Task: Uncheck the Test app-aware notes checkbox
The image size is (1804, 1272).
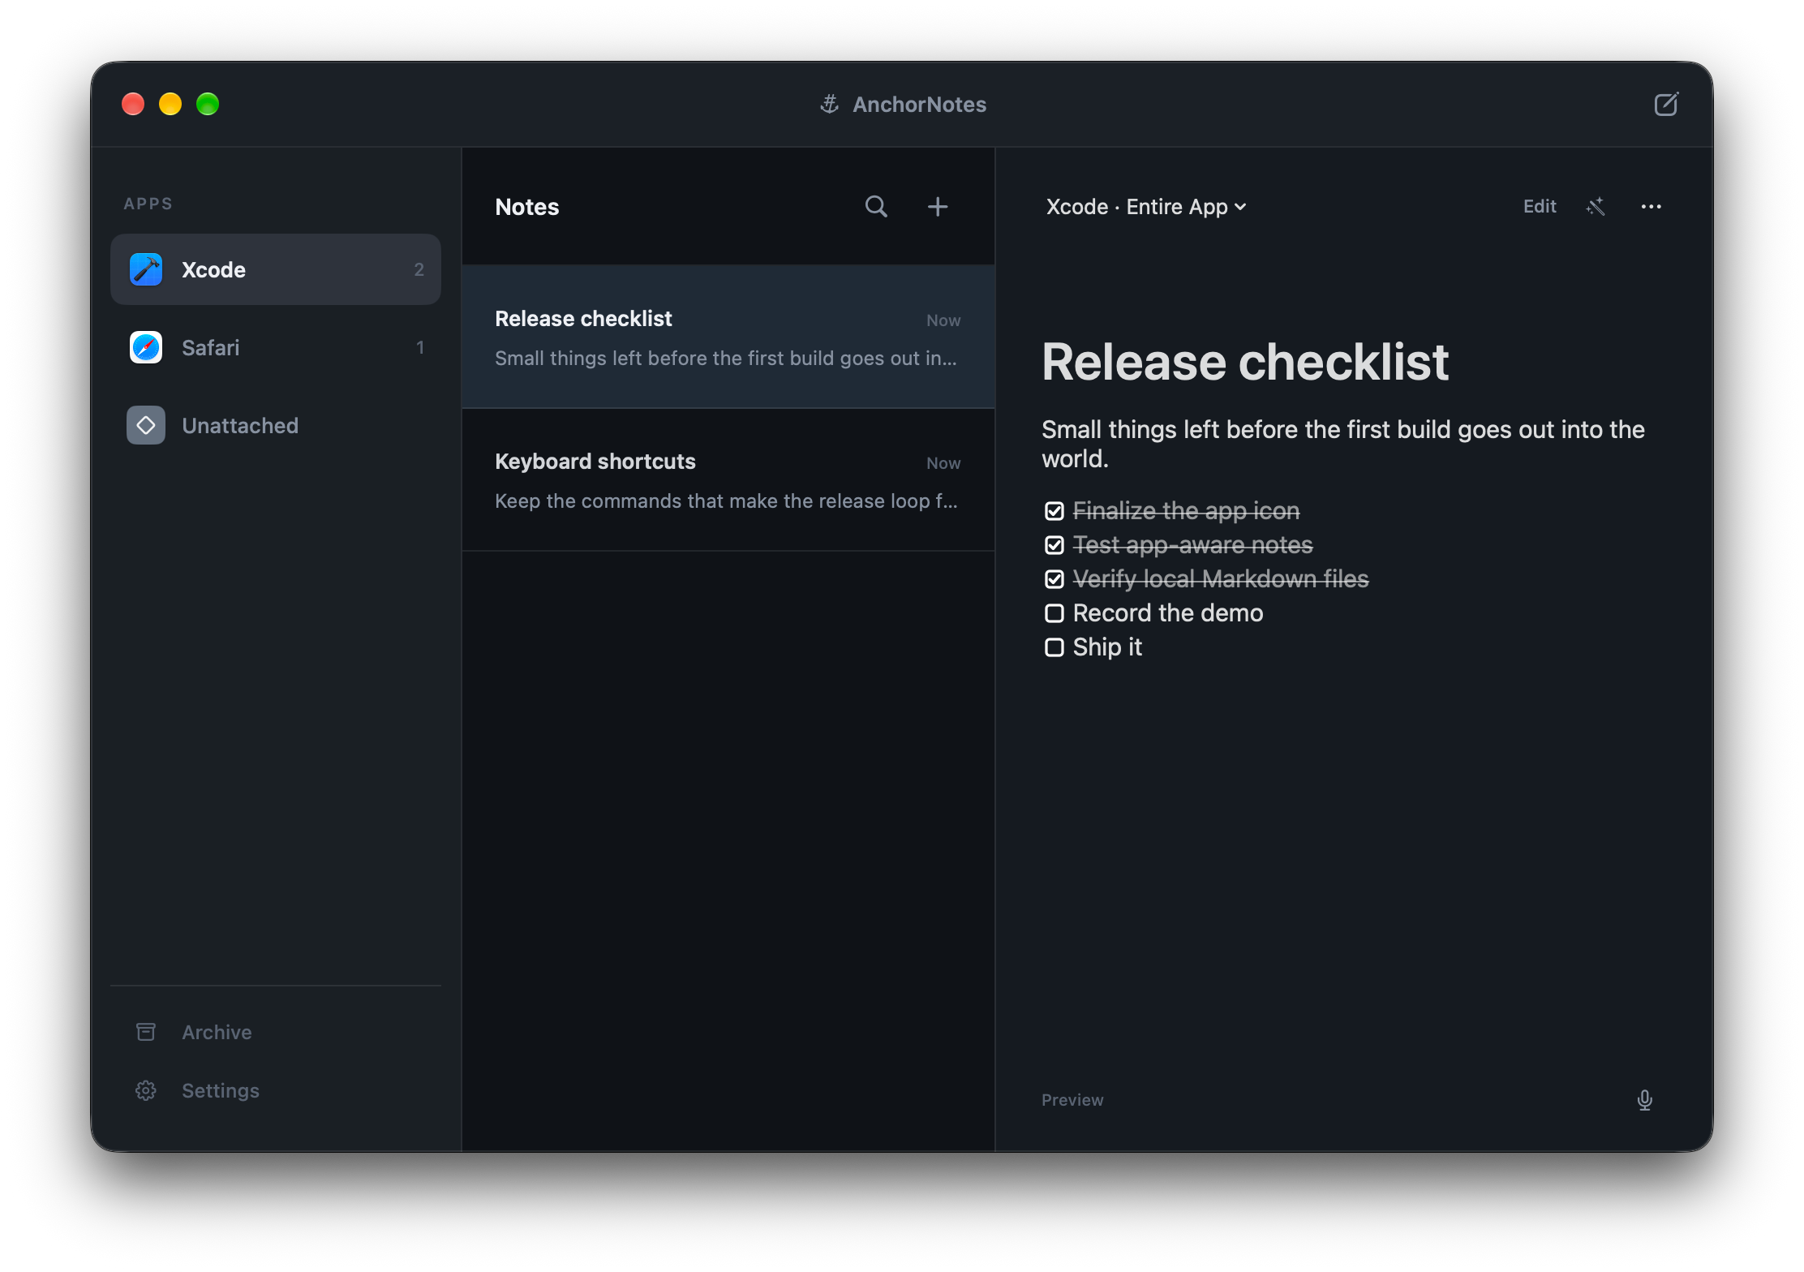Action: pyautogui.click(x=1054, y=545)
